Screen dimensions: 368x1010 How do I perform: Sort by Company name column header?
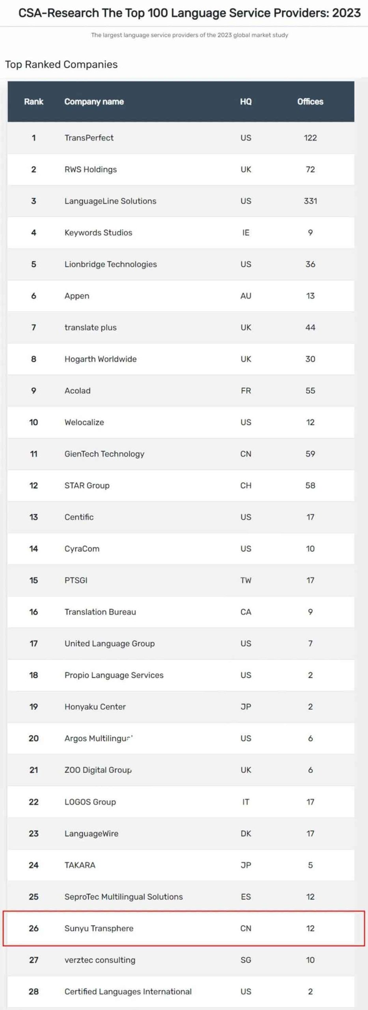94,102
